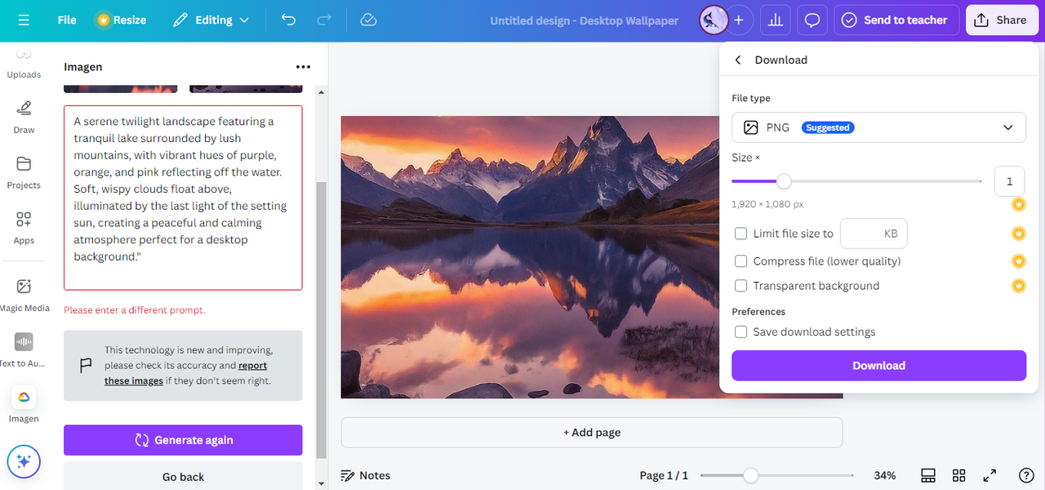Add collaborator with the plus icon
The height and width of the screenshot is (490, 1045).
[739, 20]
